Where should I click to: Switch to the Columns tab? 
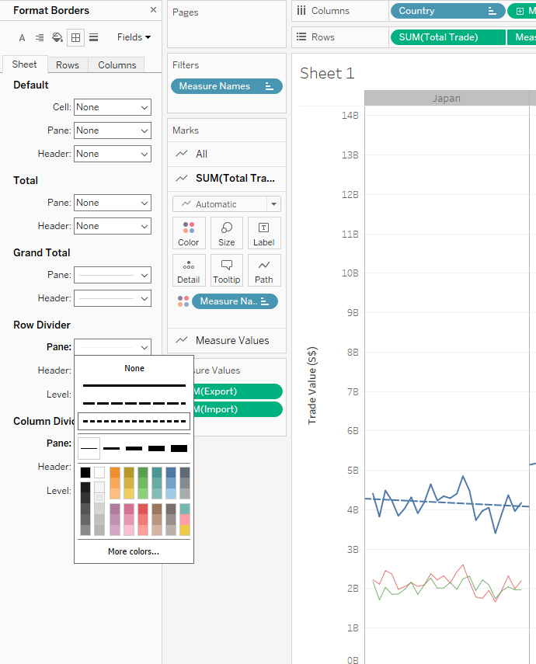117,65
